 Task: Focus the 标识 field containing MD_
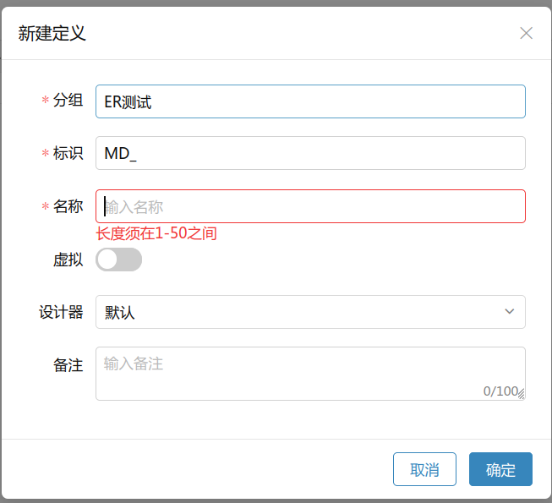click(310, 153)
